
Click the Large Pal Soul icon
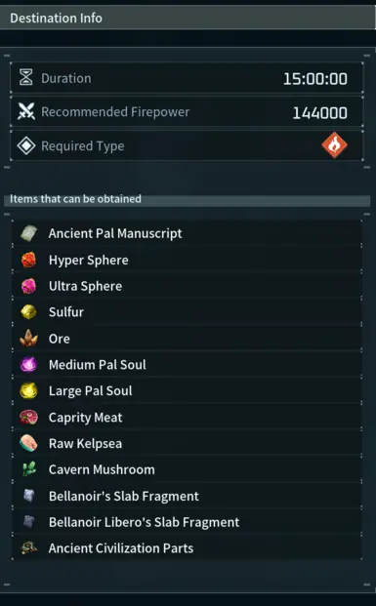click(x=28, y=390)
